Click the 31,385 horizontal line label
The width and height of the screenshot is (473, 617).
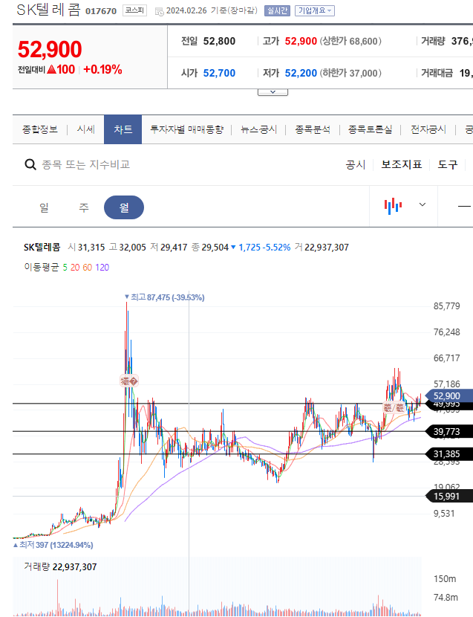pyautogui.click(x=449, y=454)
